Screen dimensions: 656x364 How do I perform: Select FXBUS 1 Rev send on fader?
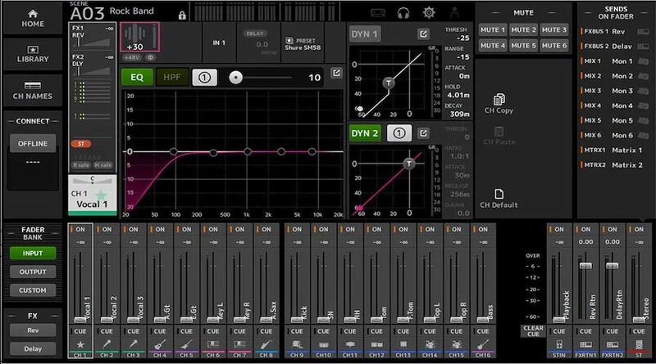click(x=614, y=31)
